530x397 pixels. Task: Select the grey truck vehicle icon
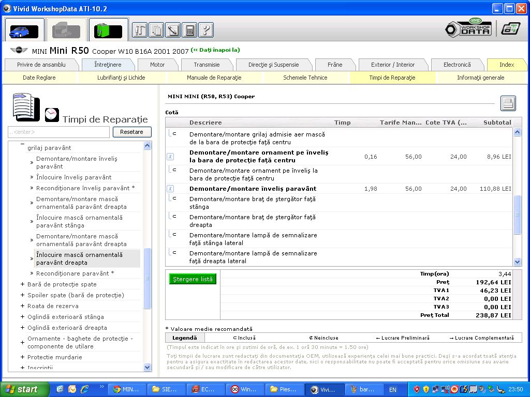66,30
